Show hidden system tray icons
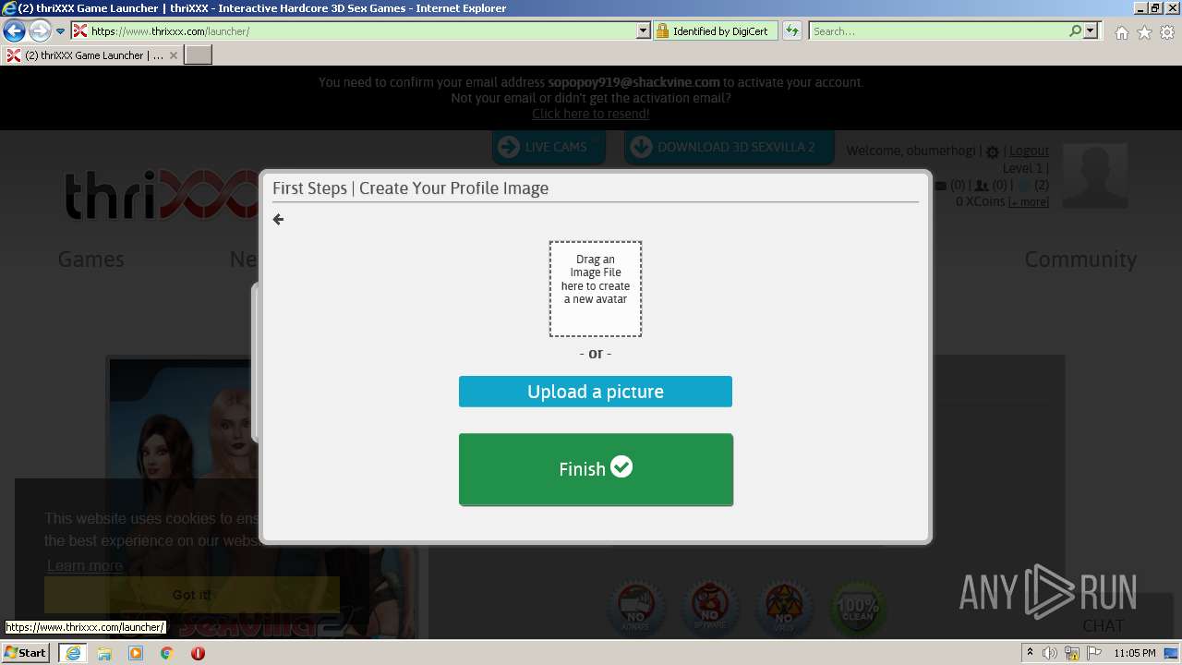The image size is (1182, 665). point(1030,653)
